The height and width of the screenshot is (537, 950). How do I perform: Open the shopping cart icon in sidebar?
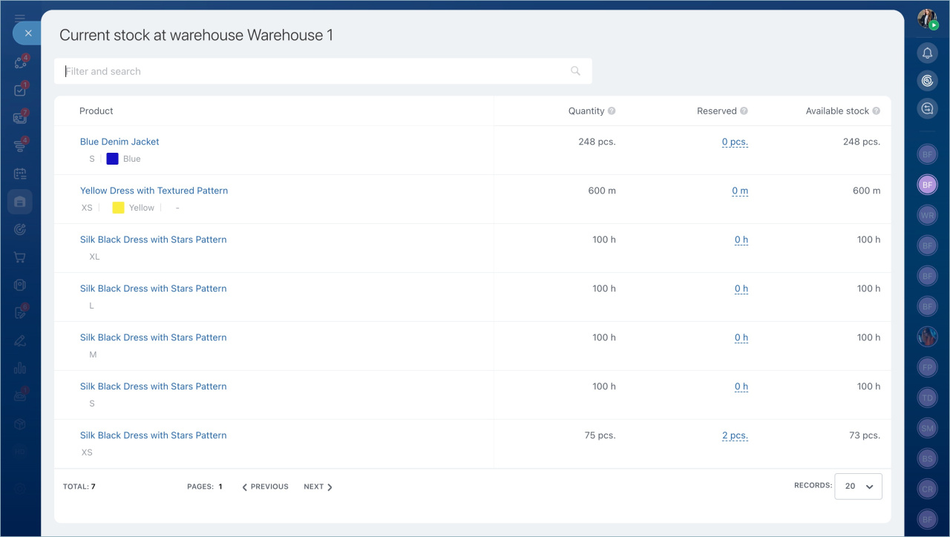pyautogui.click(x=20, y=257)
